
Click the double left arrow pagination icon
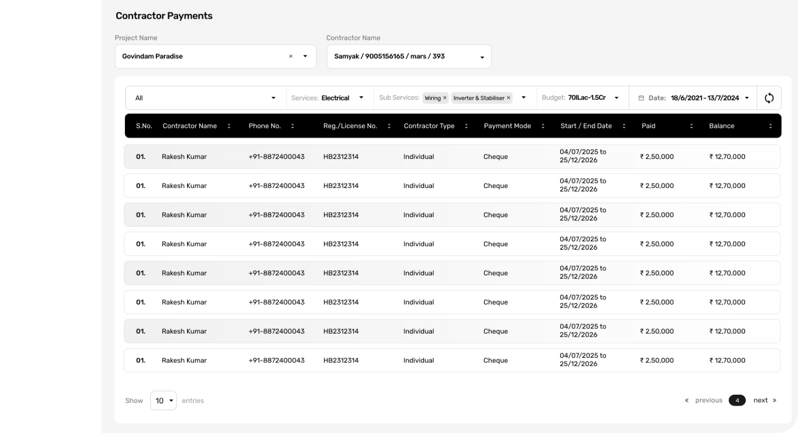pos(687,400)
